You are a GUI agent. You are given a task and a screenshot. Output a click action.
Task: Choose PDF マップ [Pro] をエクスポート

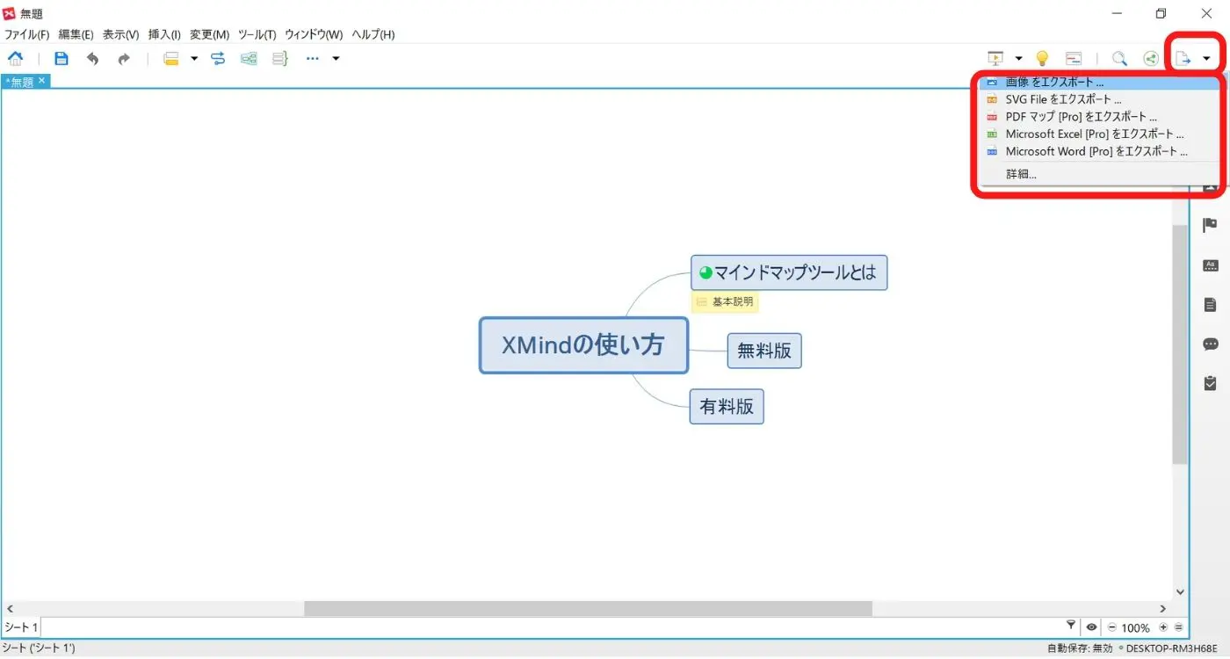pos(1096,117)
